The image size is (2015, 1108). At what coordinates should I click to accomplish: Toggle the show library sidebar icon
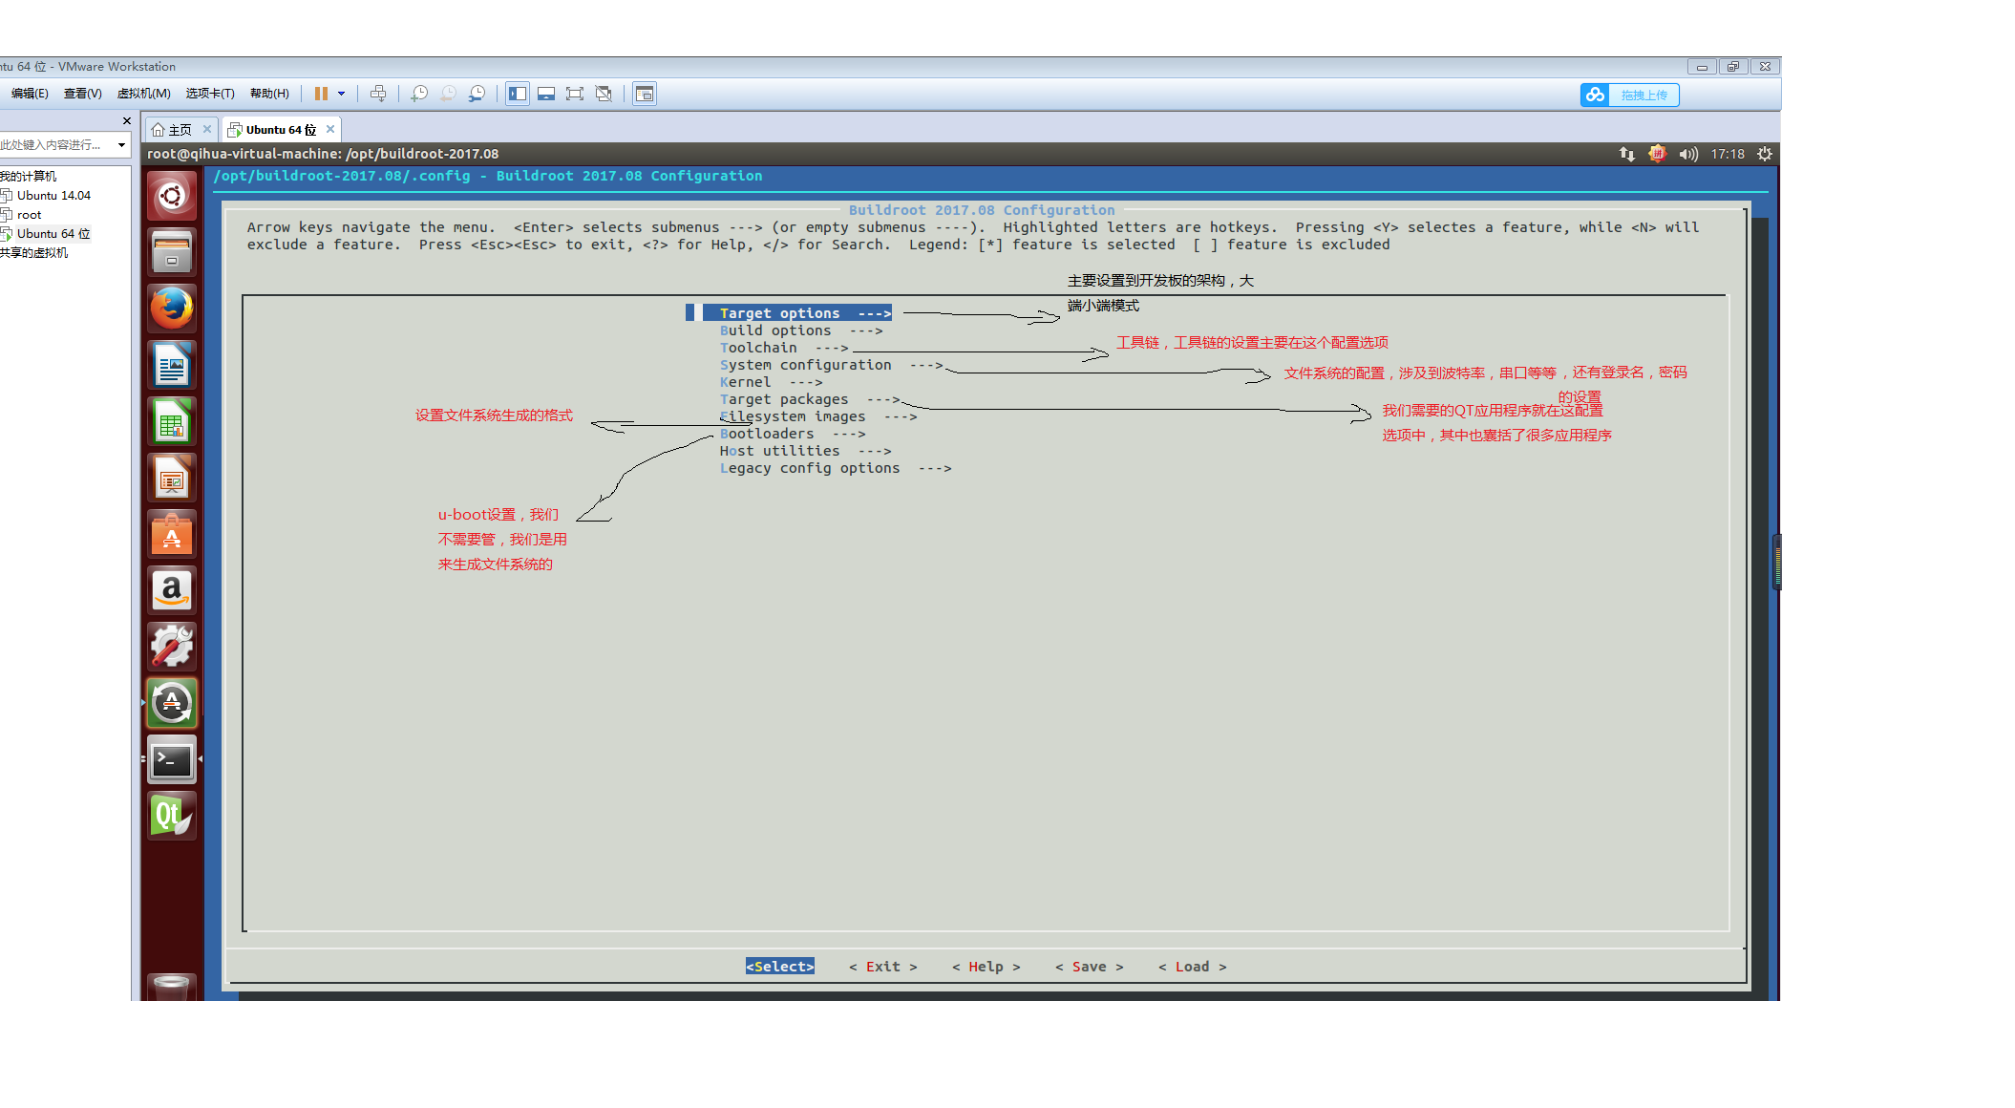tap(518, 94)
